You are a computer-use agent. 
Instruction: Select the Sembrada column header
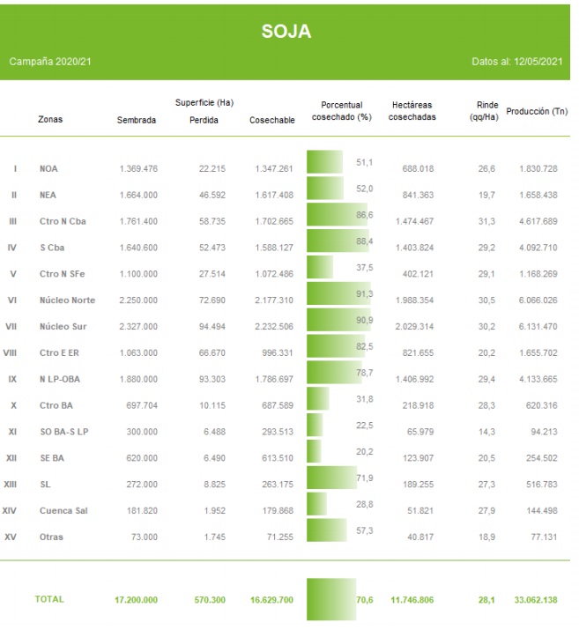click(x=136, y=120)
